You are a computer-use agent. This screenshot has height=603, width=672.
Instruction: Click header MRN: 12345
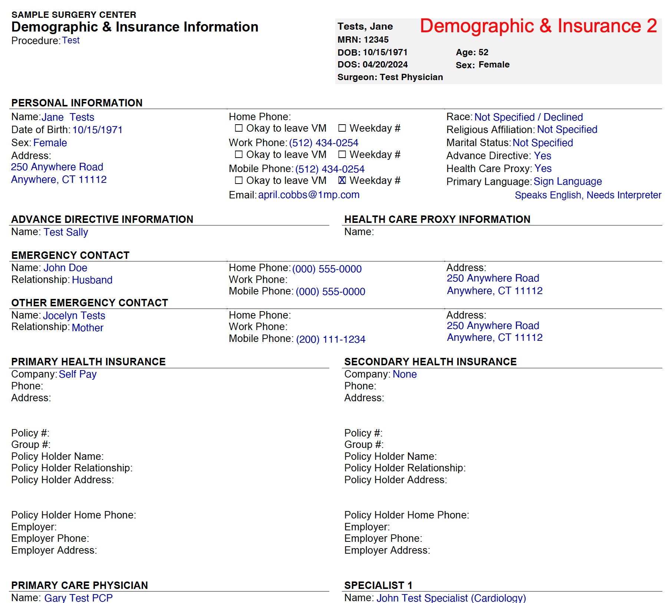coord(363,40)
